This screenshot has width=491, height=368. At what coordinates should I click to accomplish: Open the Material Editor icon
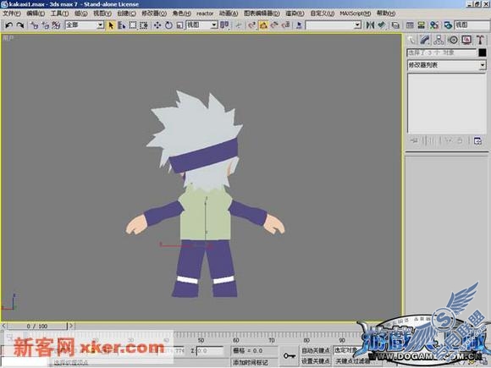(x=434, y=25)
